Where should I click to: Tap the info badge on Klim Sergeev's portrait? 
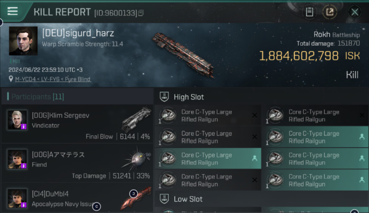pos(24,126)
